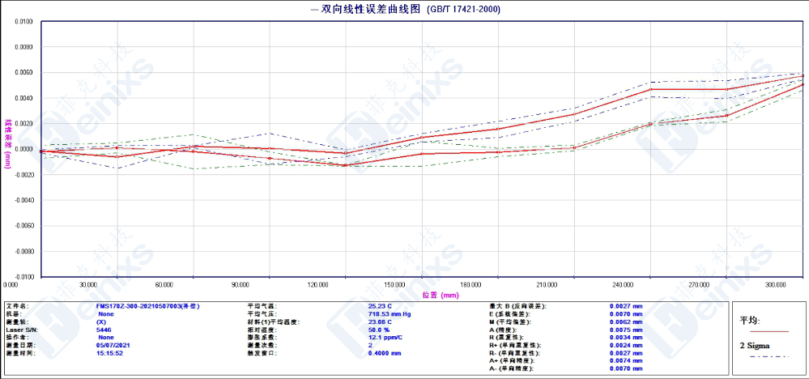Click the measurement date 05/07/2021

(x=112, y=345)
